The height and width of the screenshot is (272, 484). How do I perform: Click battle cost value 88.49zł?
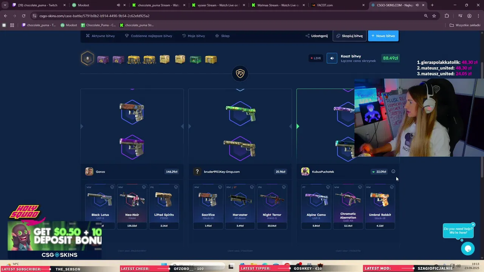[390, 58]
